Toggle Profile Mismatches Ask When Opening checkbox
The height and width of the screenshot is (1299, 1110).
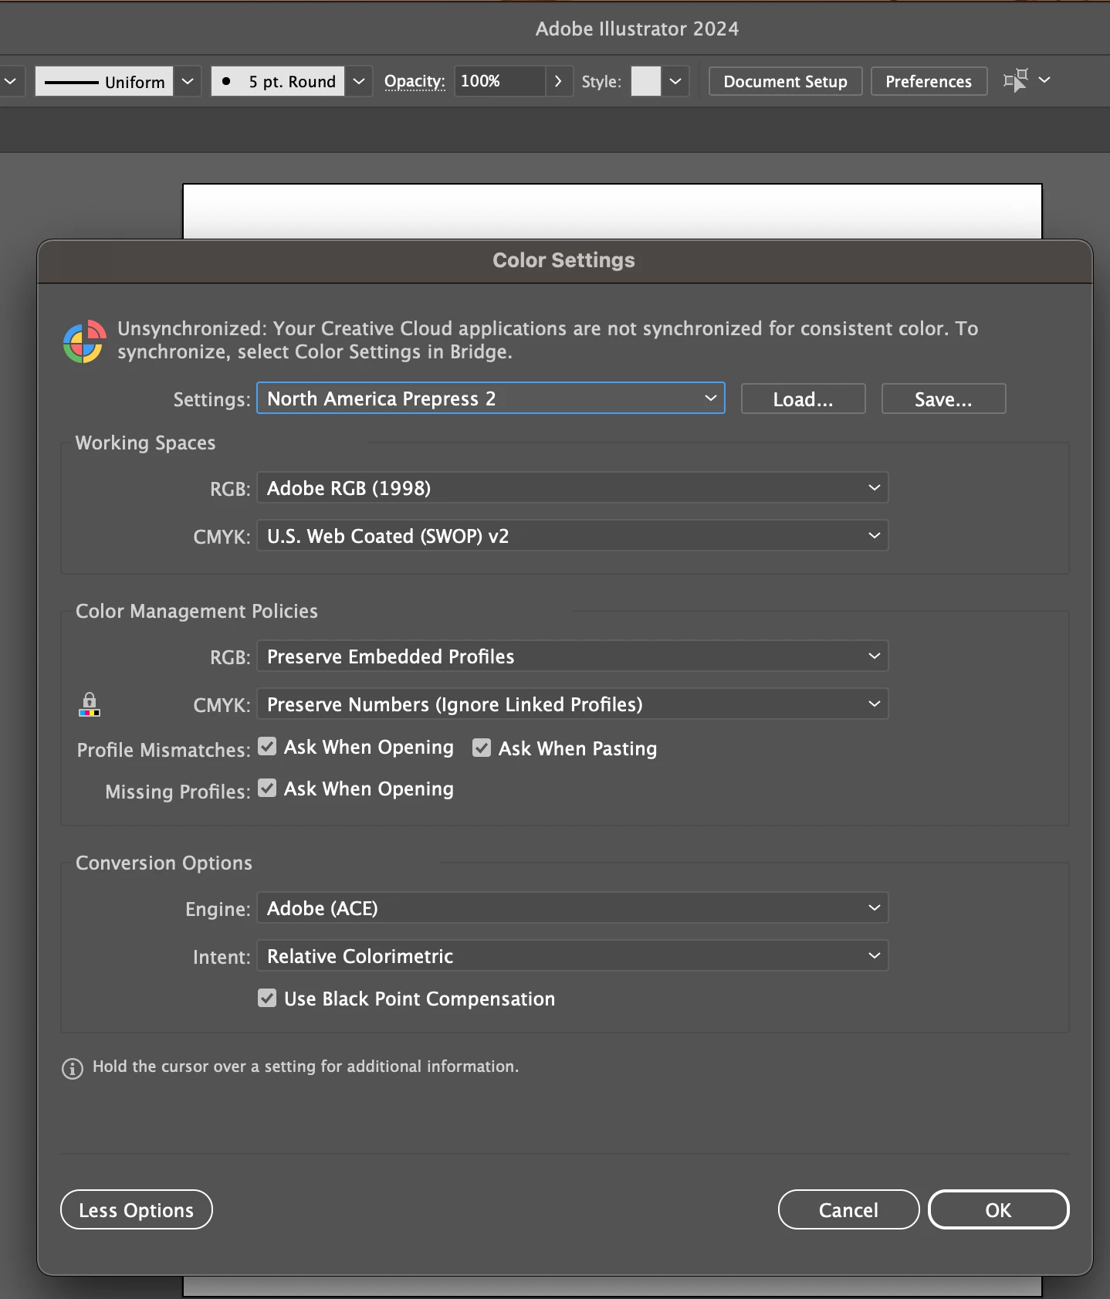[267, 746]
